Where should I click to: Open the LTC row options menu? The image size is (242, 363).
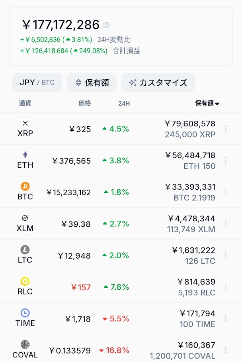(x=226, y=255)
